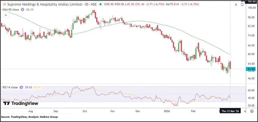Click the fullscreen square icon at top right

pos(242,4)
